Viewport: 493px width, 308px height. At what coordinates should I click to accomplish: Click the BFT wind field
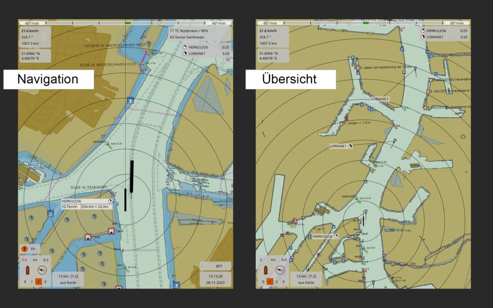pyautogui.click(x=215, y=266)
